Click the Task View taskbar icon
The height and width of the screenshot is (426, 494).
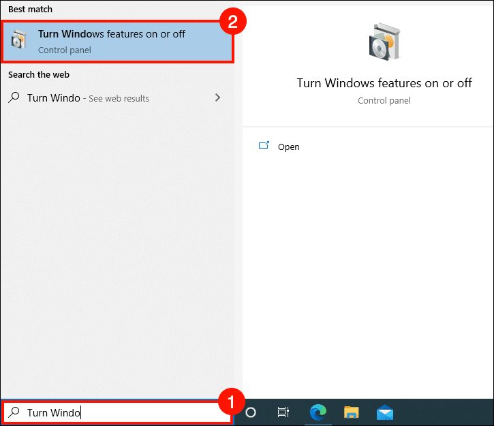click(283, 412)
